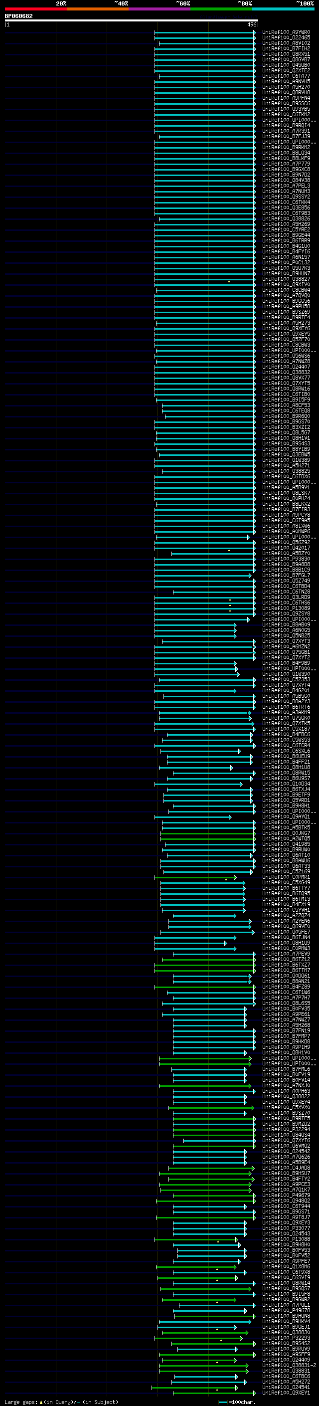Click the hit label UniRef100_A9PFN4

coord(286,98)
